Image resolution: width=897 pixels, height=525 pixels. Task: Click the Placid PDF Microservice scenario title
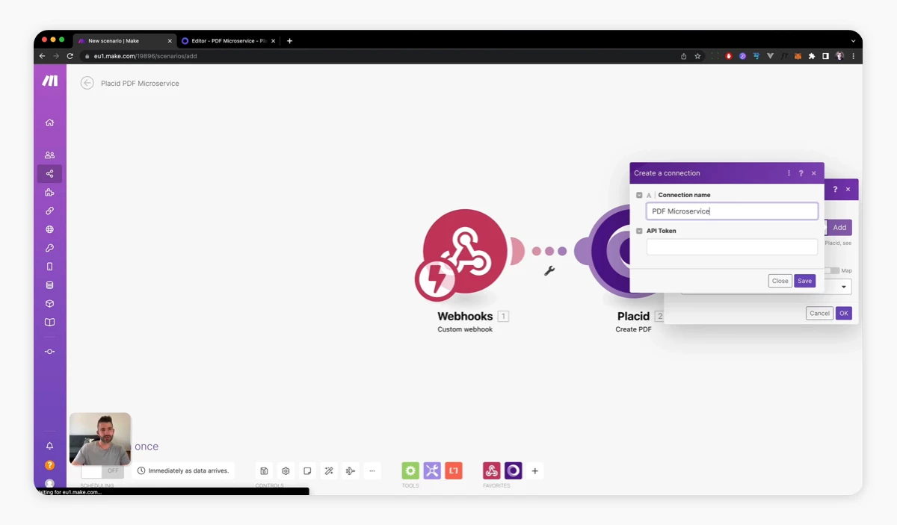(x=140, y=83)
